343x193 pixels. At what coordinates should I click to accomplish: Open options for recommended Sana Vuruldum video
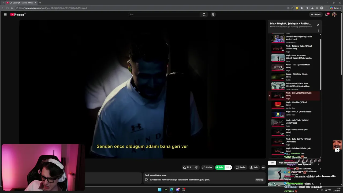(x=320, y=169)
